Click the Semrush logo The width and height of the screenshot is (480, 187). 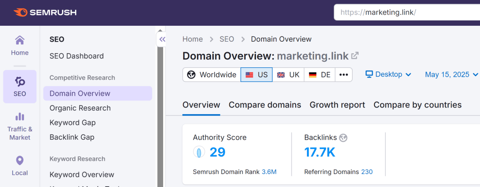point(45,13)
